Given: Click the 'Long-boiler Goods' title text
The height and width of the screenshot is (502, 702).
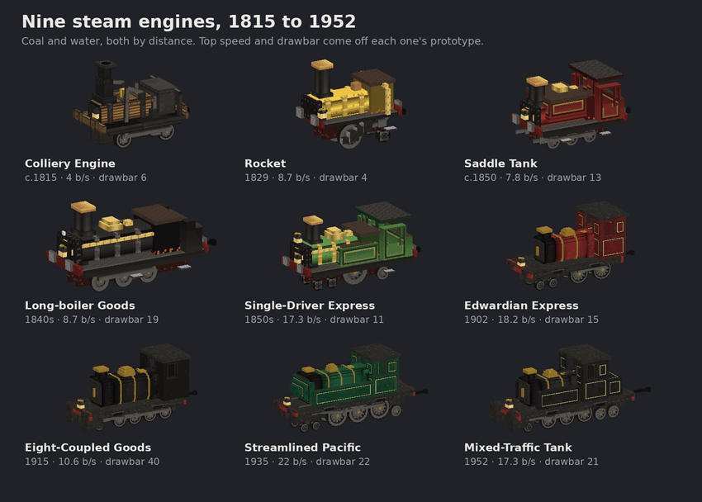Looking at the screenshot, I should 79,305.
